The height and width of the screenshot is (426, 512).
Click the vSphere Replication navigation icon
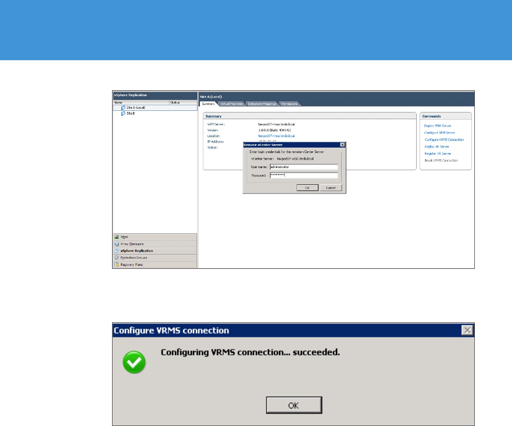[117, 251]
